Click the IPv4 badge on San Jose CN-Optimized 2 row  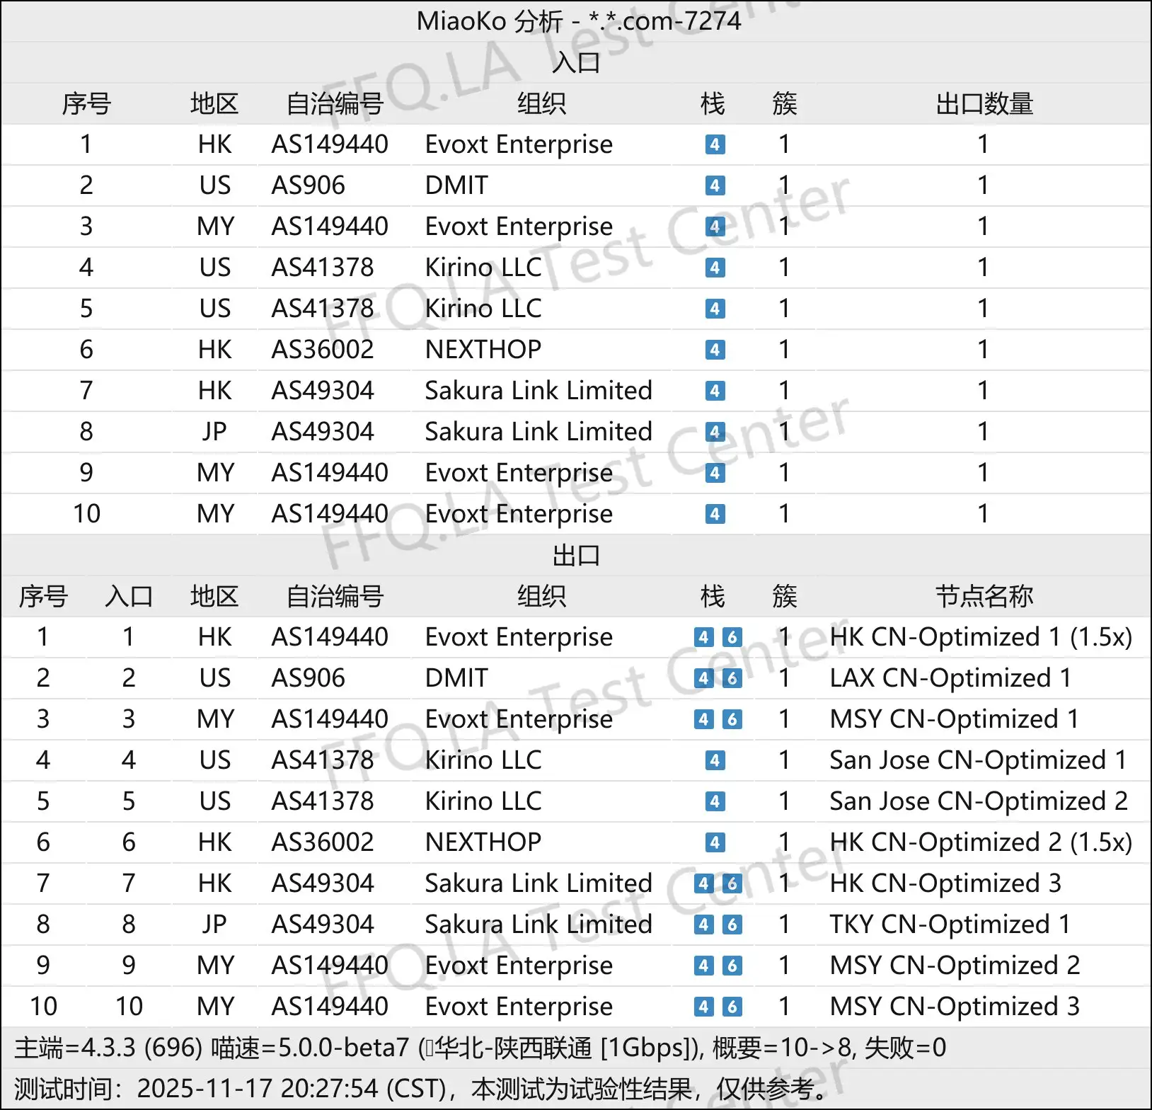coord(715,801)
